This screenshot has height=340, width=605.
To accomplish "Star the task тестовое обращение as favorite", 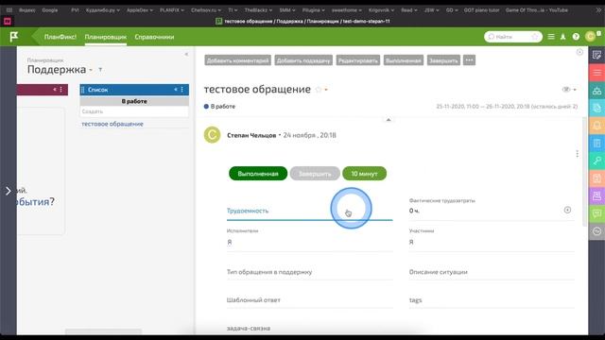I will click(319, 90).
